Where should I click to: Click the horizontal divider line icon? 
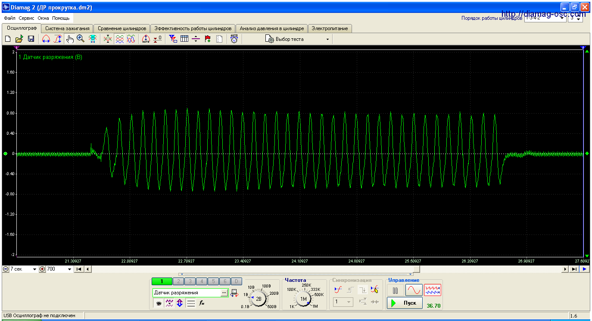(x=196, y=39)
